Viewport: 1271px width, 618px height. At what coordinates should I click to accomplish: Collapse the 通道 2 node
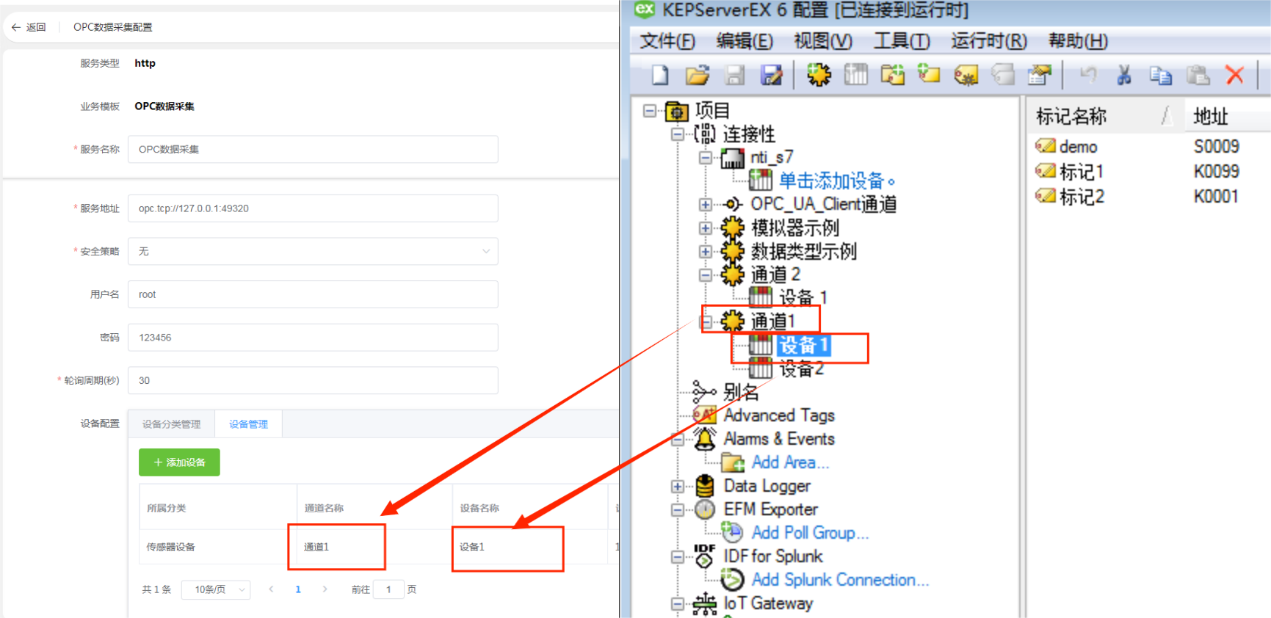pyautogui.click(x=706, y=275)
